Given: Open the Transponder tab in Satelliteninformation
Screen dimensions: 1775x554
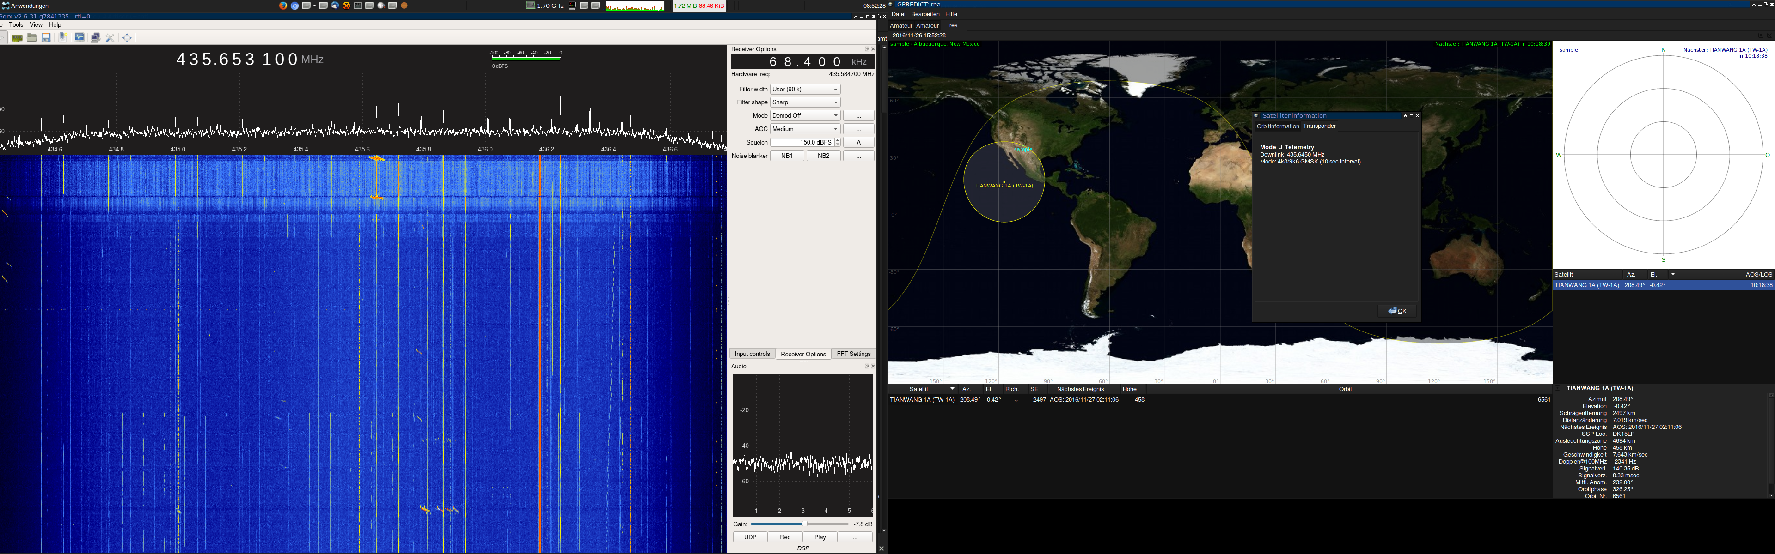Looking at the screenshot, I should pos(1320,126).
